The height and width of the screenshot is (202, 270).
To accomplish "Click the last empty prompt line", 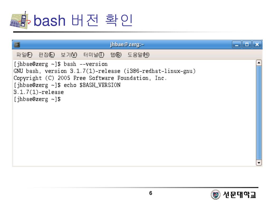I will (37, 99).
